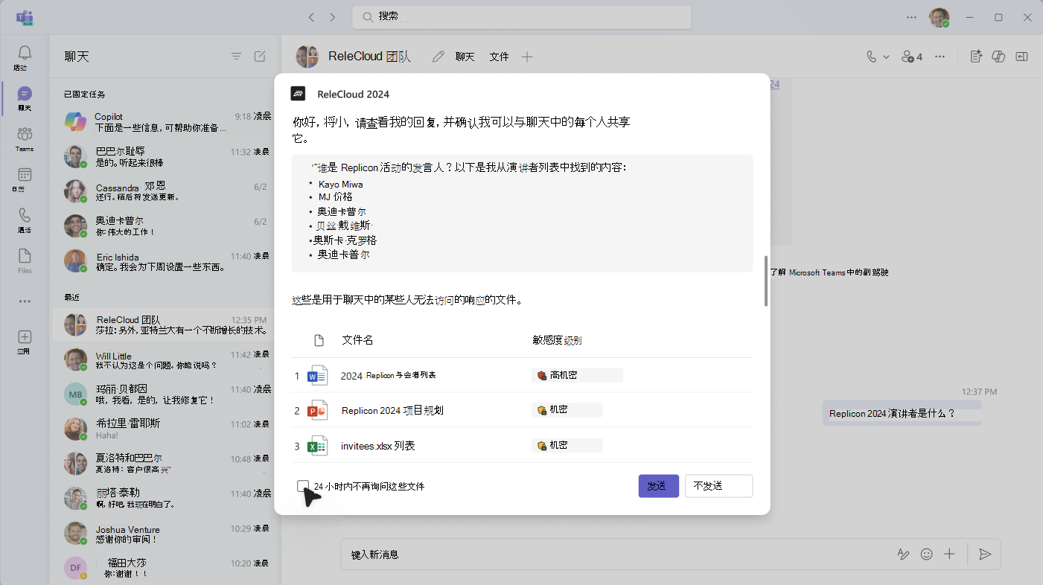Open the Chat section in sidebar
1043x585 pixels.
click(x=25, y=98)
